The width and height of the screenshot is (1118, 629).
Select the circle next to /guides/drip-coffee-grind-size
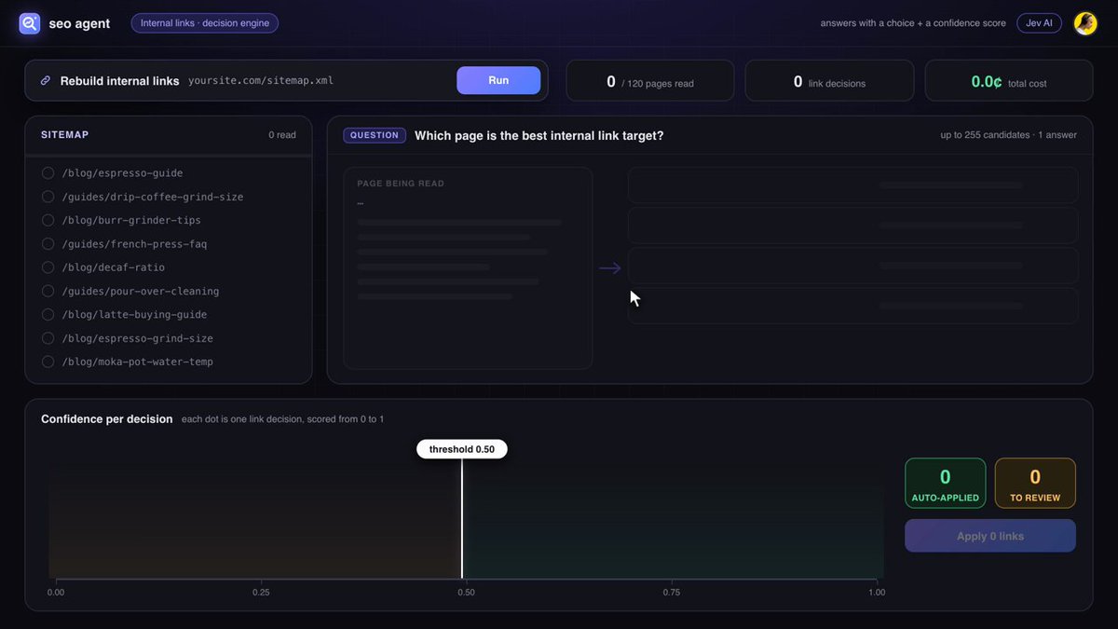(x=48, y=197)
